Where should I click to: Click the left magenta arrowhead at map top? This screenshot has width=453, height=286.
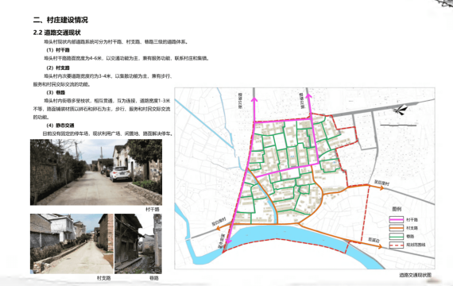[x=254, y=99]
